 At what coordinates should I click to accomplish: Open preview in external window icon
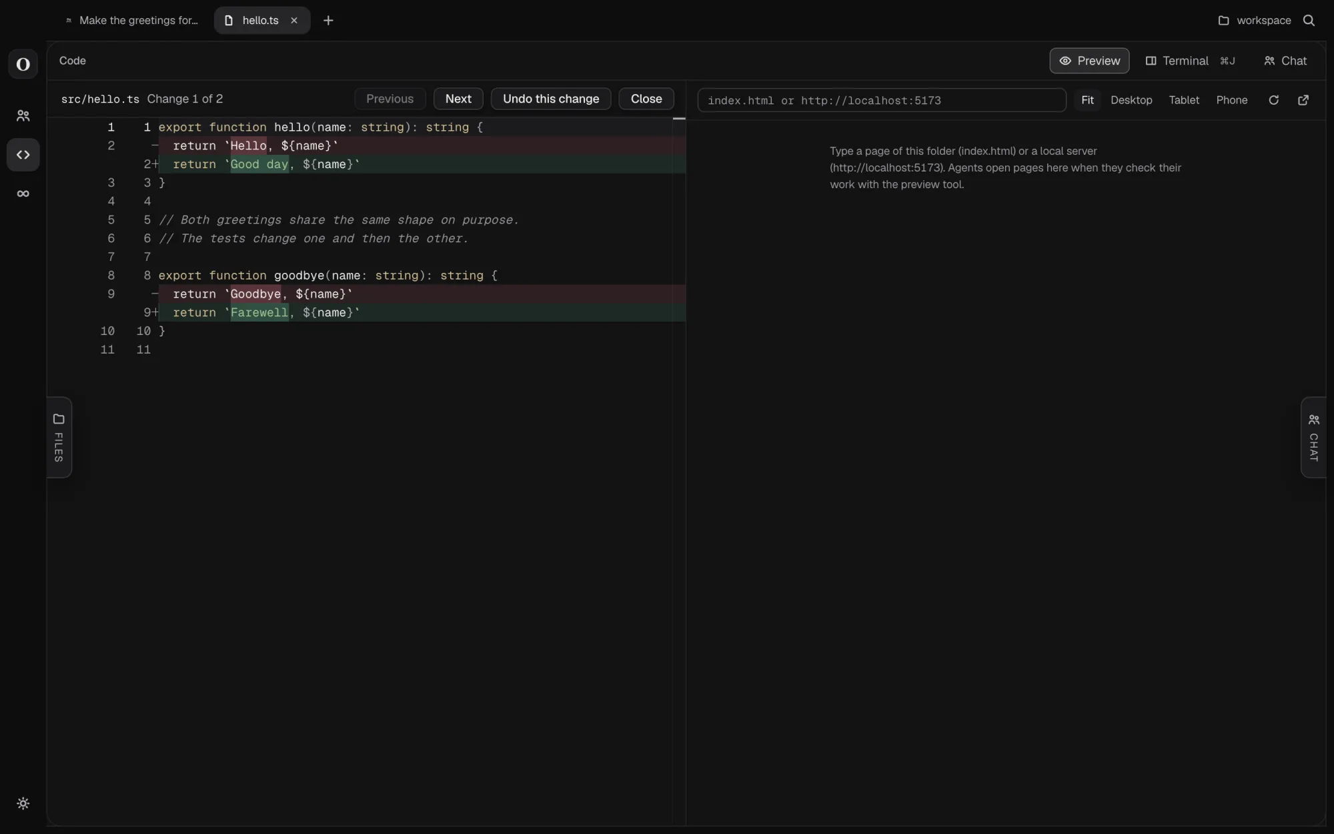click(1303, 100)
